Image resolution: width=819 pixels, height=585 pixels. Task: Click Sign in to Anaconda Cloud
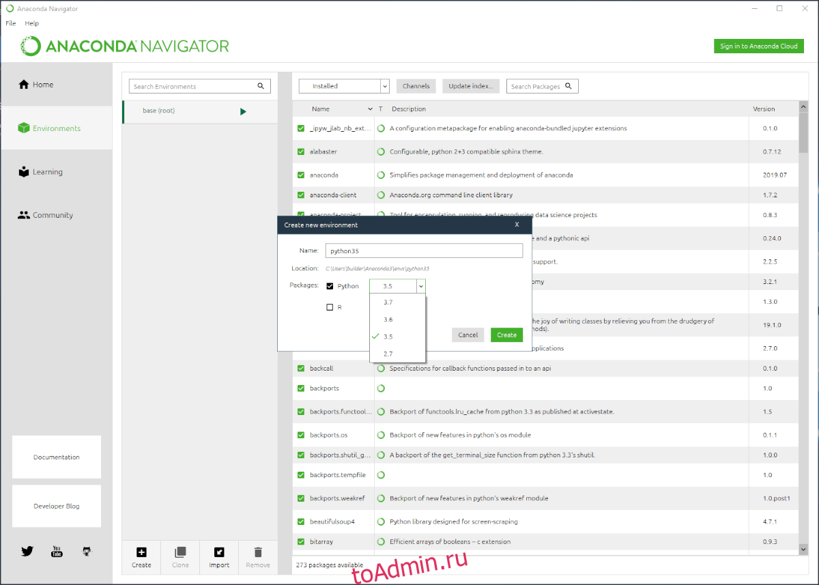(759, 46)
